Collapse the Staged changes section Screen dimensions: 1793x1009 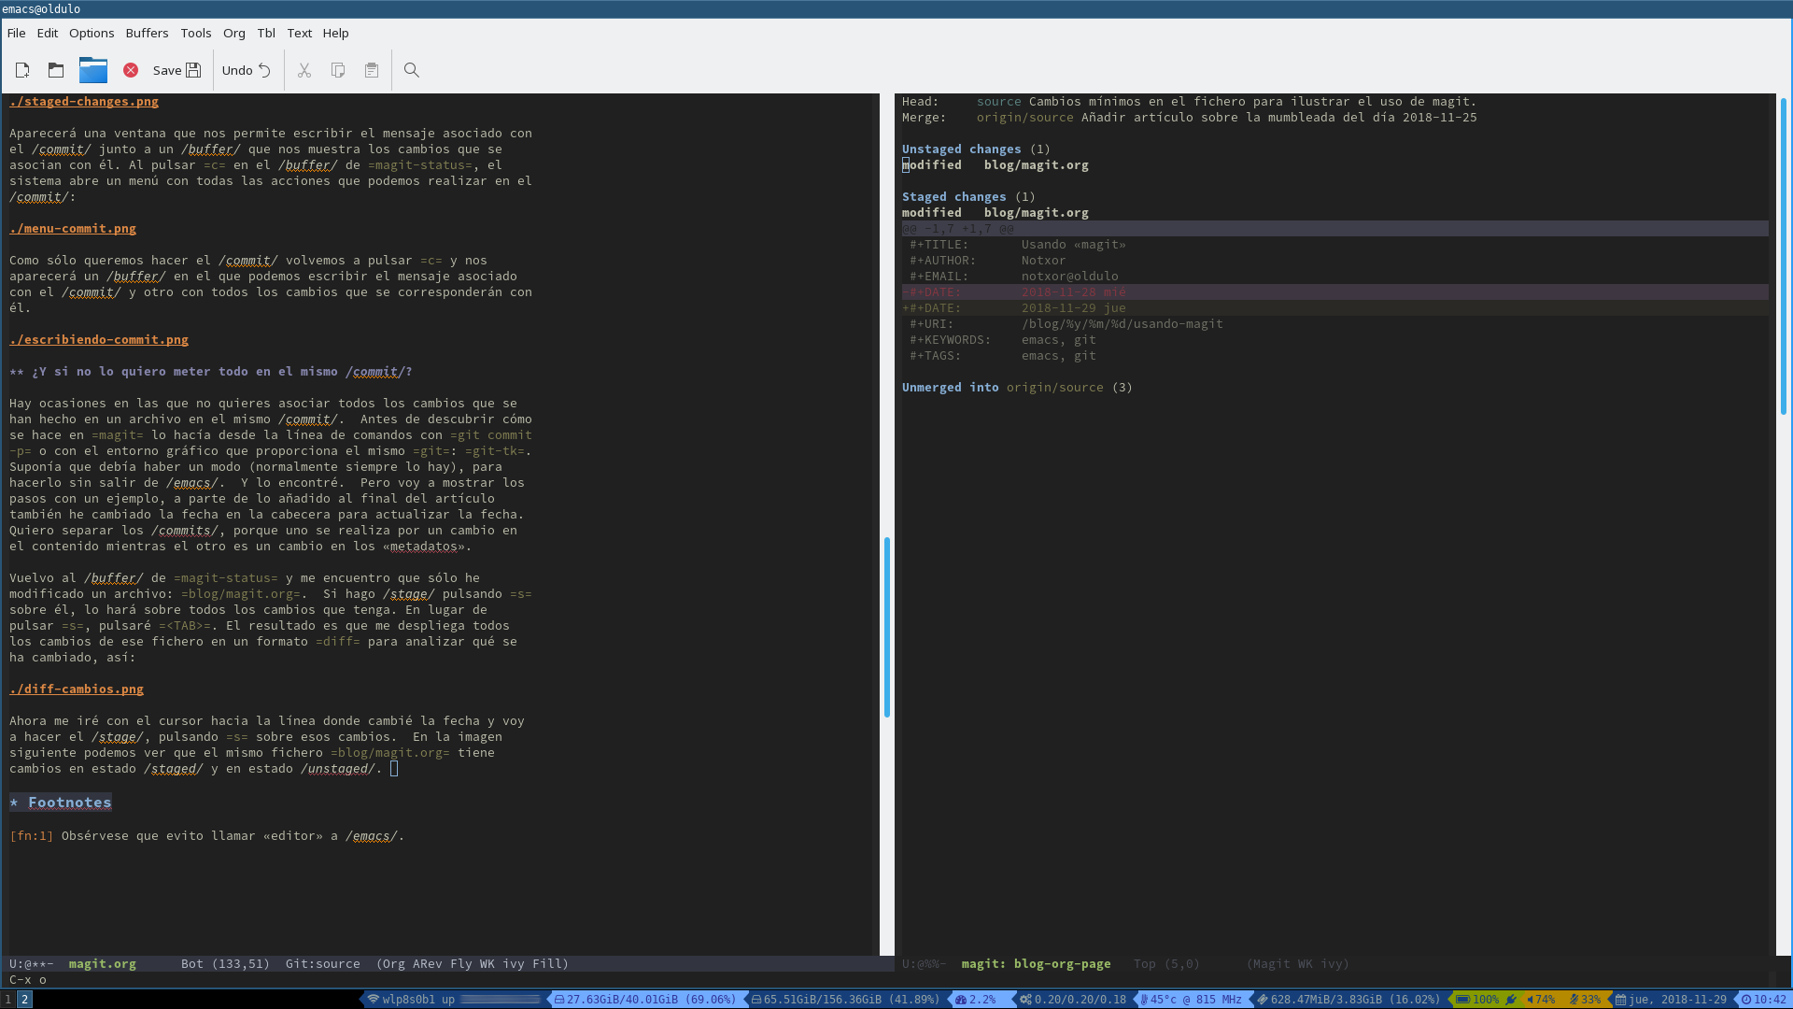[x=968, y=197]
